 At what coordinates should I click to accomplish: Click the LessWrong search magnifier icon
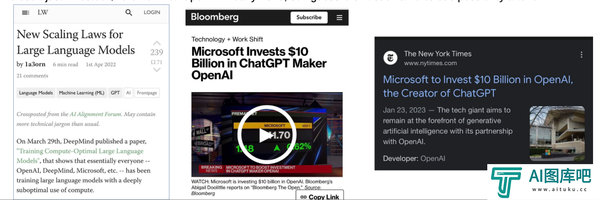(x=129, y=13)
